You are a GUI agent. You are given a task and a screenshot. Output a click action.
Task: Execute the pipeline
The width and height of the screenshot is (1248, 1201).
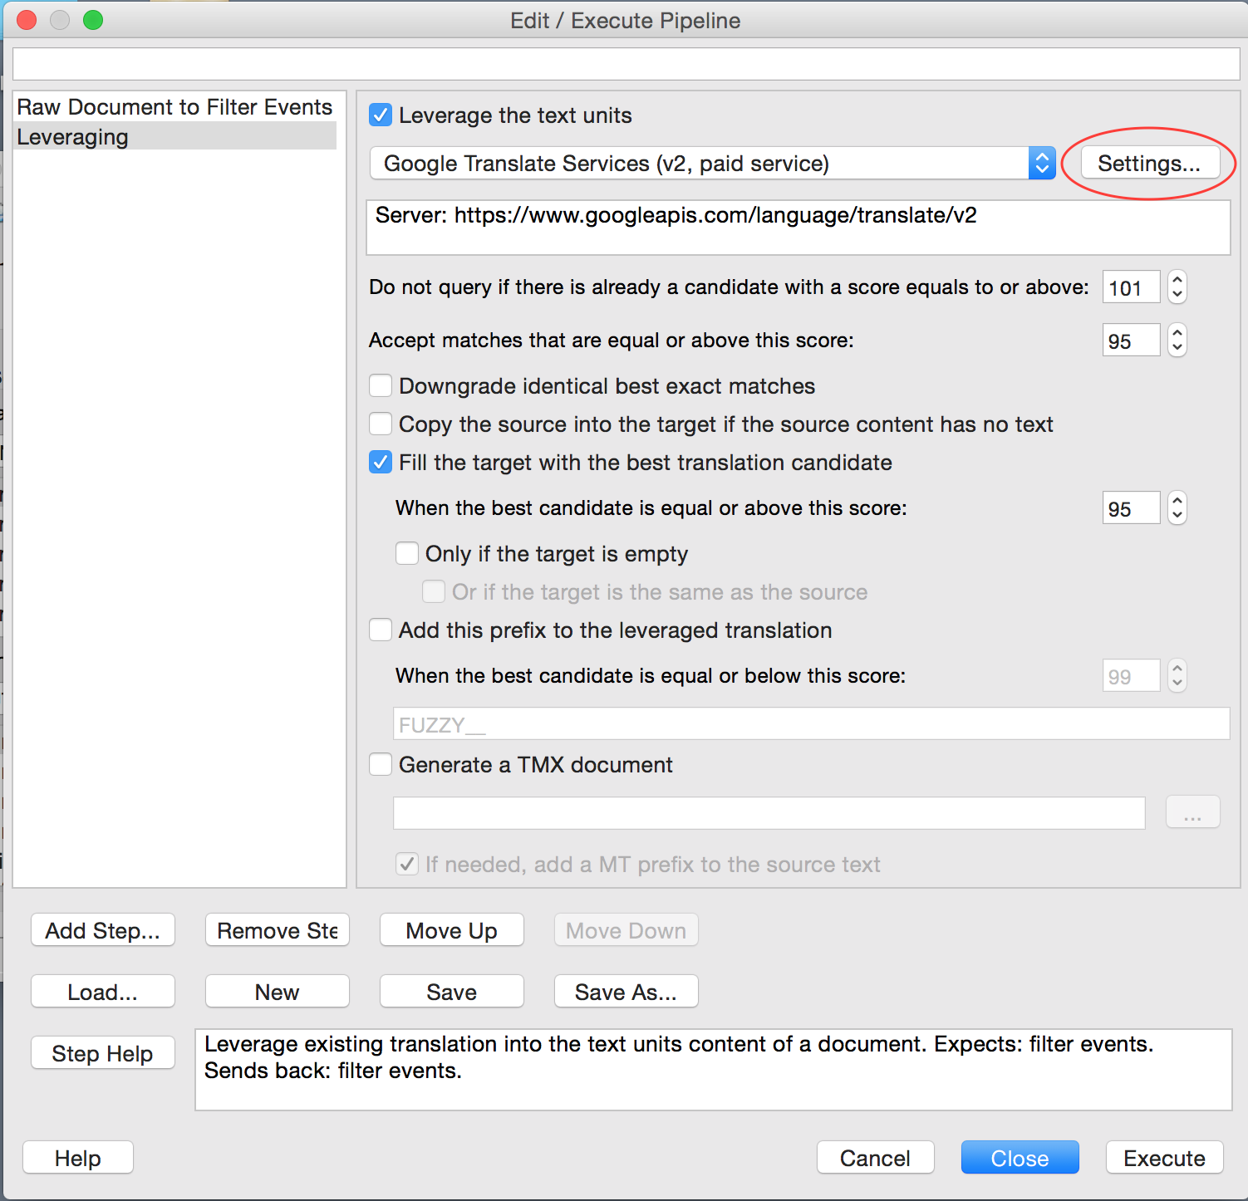(1164, 1158)
